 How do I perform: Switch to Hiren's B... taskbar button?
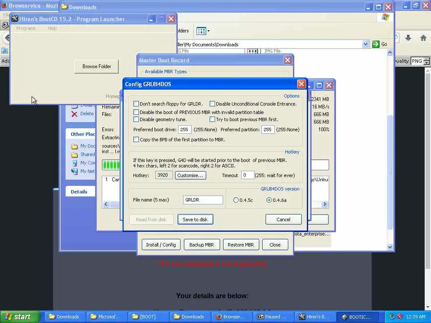click(x=315, y=317)
